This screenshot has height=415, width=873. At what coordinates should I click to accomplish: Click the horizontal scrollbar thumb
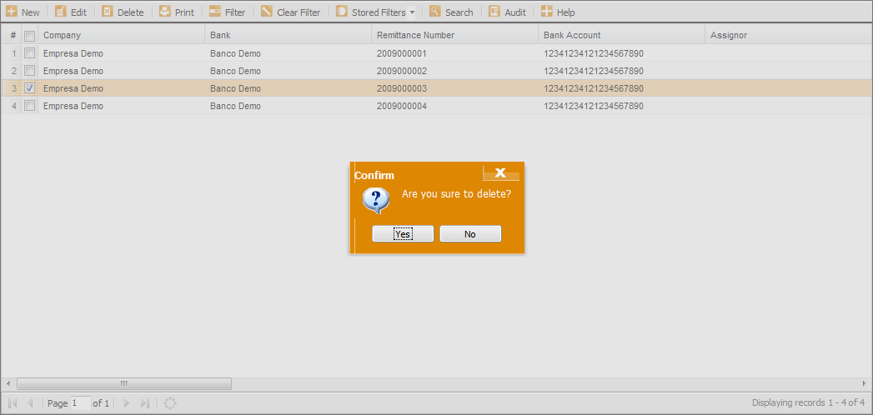point(123,383)
